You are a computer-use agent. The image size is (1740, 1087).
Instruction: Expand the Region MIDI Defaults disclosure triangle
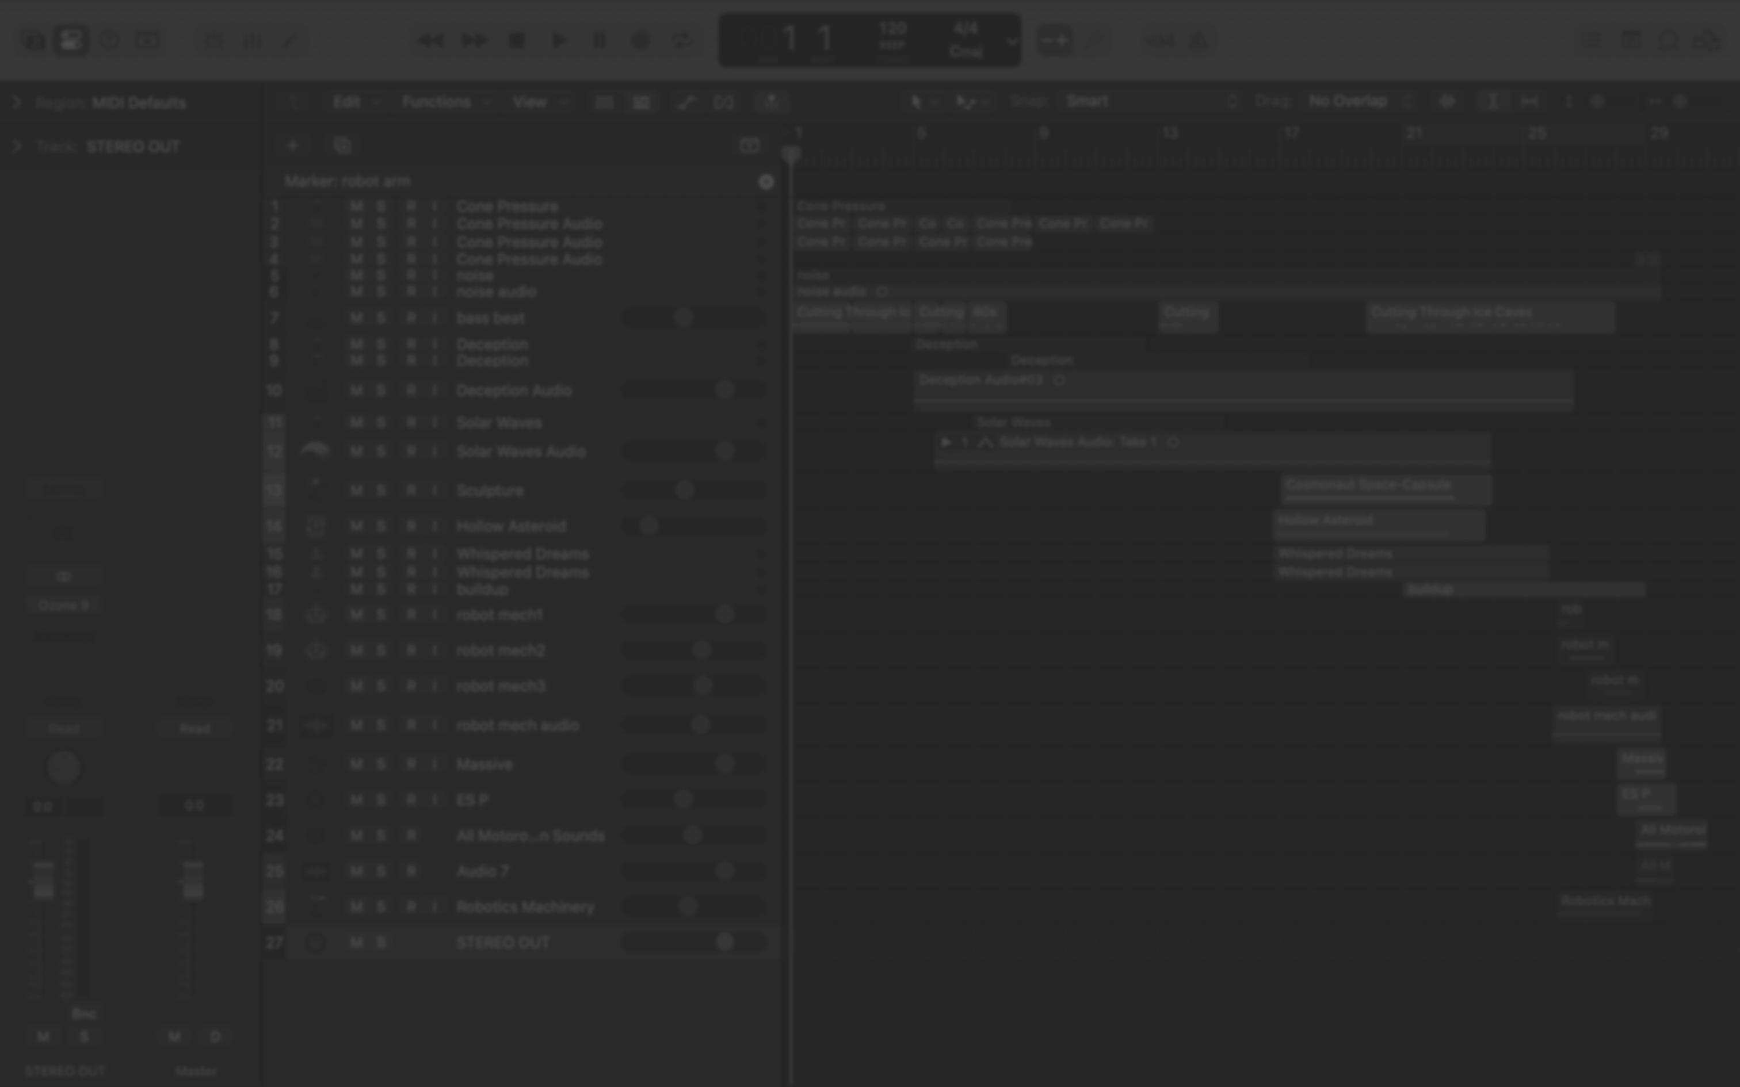(x=17, y=103)
